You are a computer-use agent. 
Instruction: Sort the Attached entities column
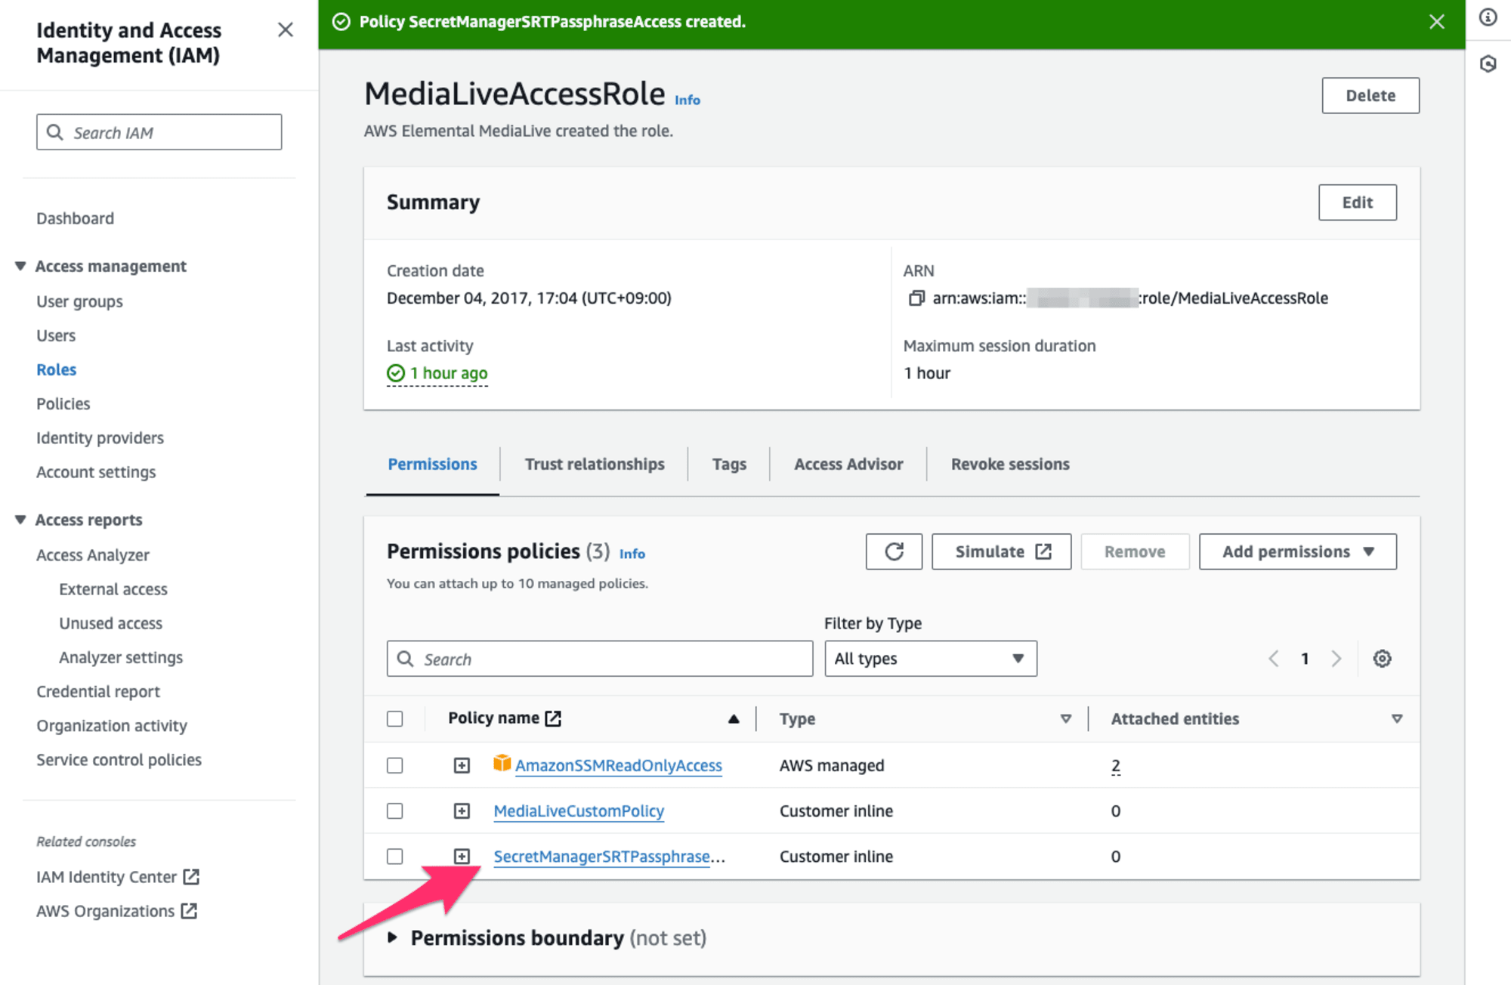coord(1396,719)
